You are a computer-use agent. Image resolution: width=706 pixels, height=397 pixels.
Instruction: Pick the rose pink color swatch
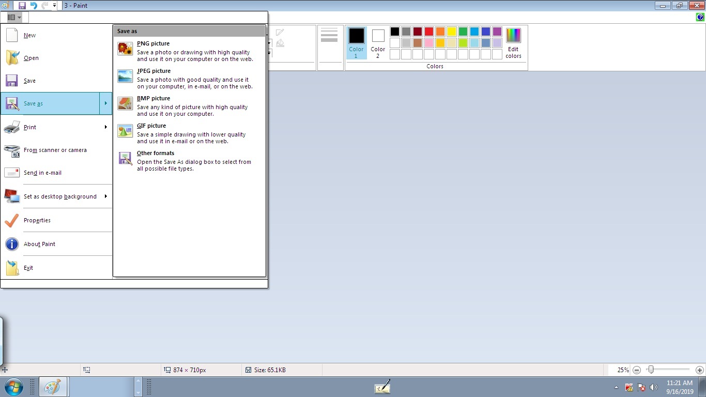point(429,43)
